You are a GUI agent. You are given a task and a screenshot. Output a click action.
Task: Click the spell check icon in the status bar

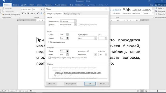coord(20,91)
